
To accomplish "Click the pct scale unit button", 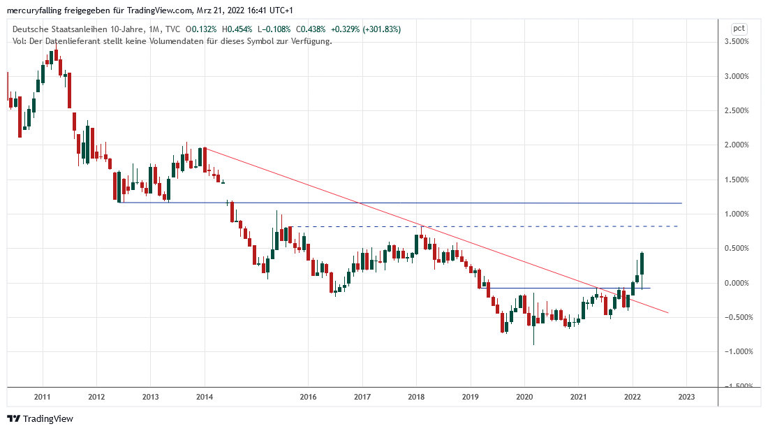I will pyautogui.click(x=739, y=29).
